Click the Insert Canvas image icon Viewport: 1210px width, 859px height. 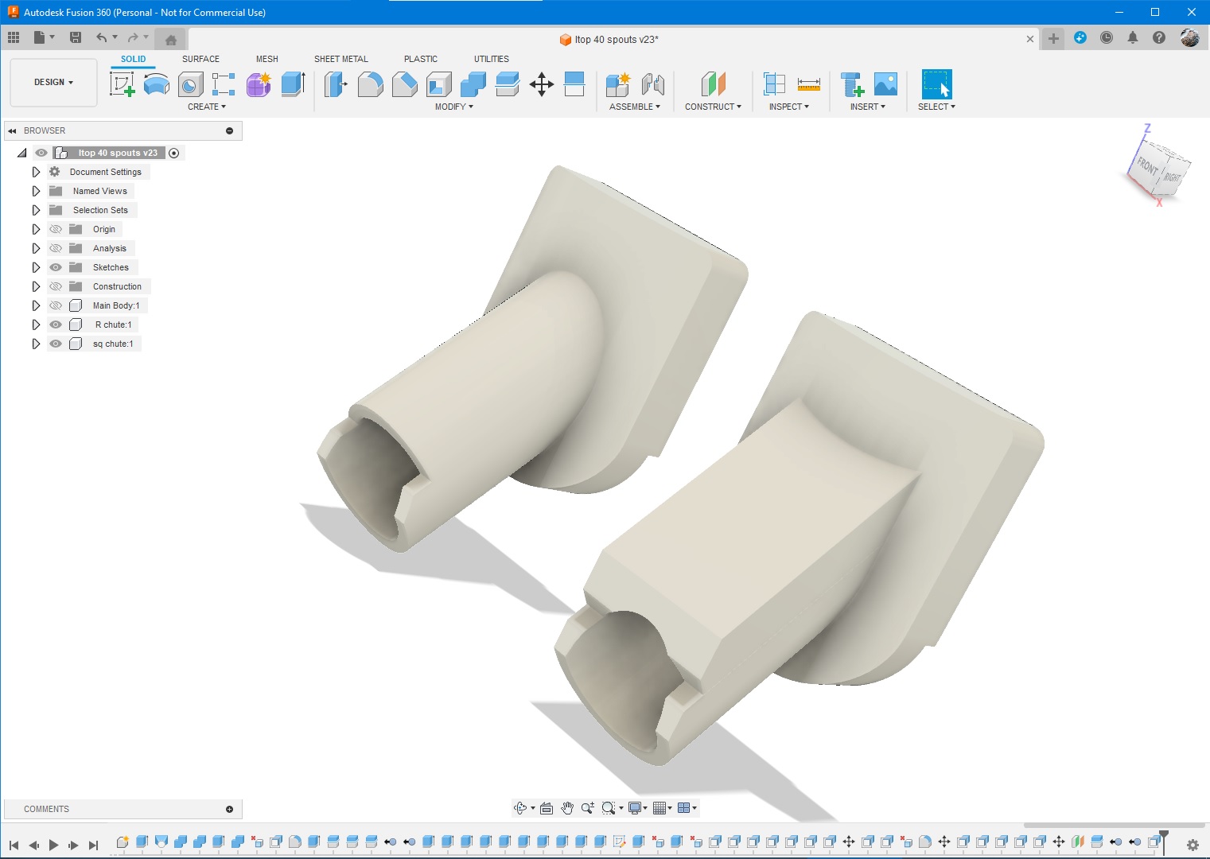pyautogui.click(x=885, y=84)
